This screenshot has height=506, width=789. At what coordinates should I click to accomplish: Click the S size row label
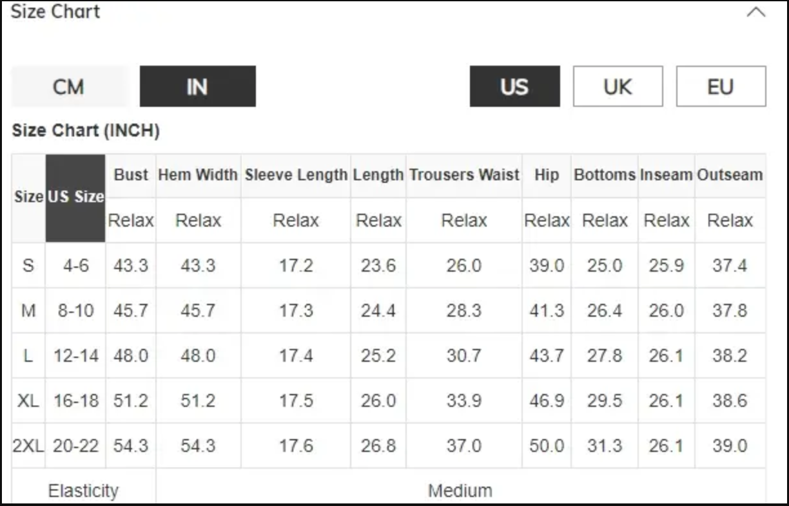coord(28,265)
